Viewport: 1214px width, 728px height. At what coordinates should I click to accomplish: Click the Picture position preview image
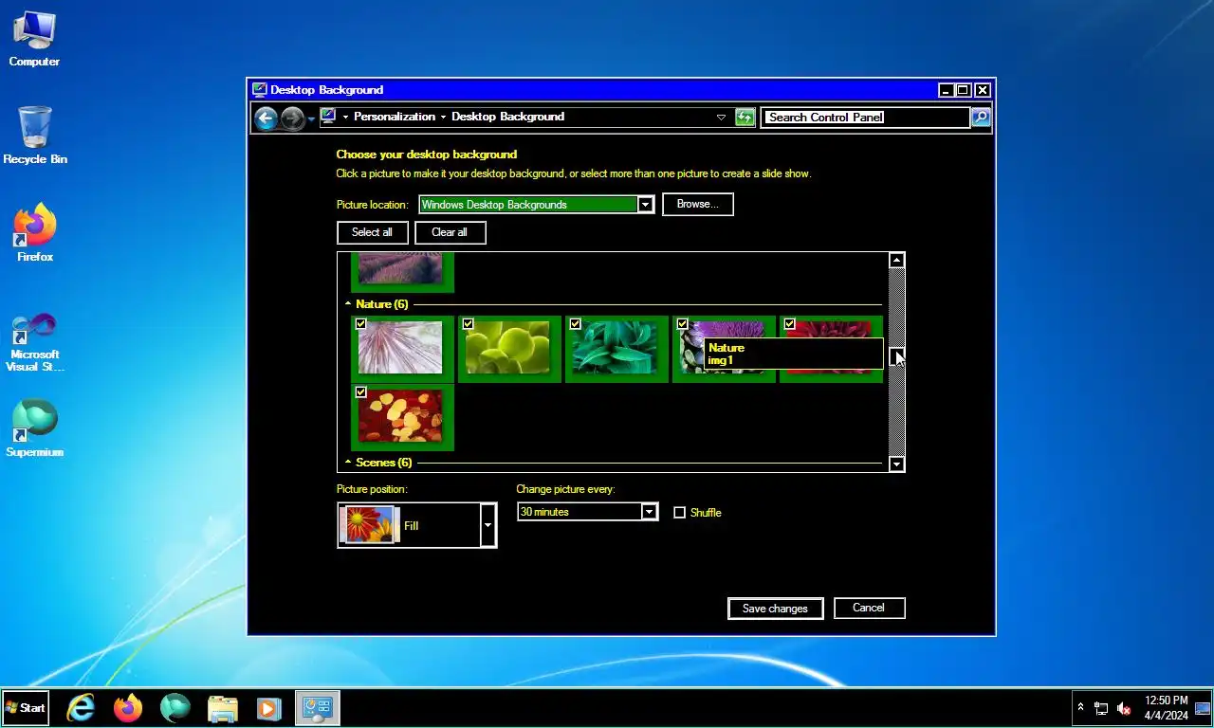click(370, 525)
